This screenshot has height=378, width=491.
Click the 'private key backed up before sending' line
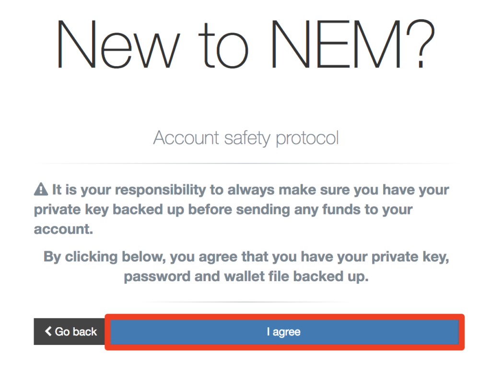coord(223,210)
